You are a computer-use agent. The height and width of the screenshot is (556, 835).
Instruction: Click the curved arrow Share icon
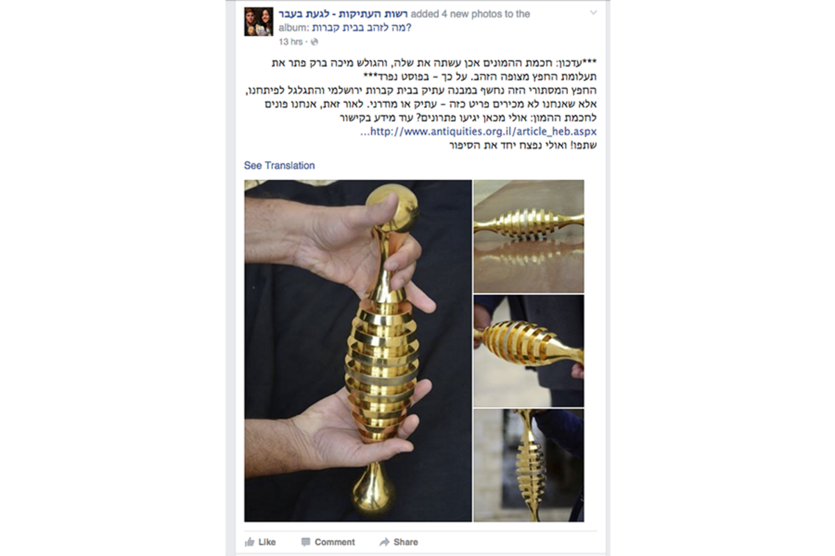pyautogui.click(x=384, y=541)
